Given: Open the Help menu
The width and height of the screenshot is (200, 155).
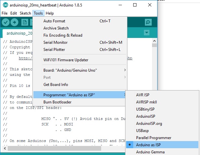Looking at the screenshot, I should 50,13.
